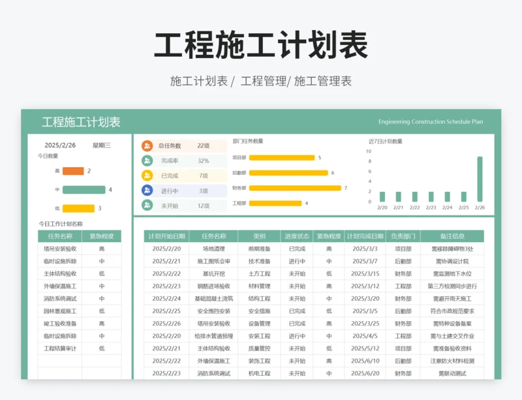Click the 类别 column header
Image resolution: width=522 pixels, height=400 pixels.
pos(259,236)
